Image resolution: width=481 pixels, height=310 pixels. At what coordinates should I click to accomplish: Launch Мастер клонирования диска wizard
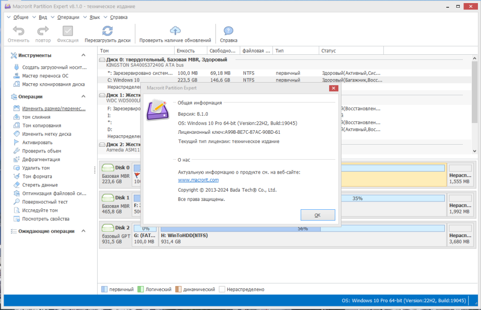tap(49, 84)
